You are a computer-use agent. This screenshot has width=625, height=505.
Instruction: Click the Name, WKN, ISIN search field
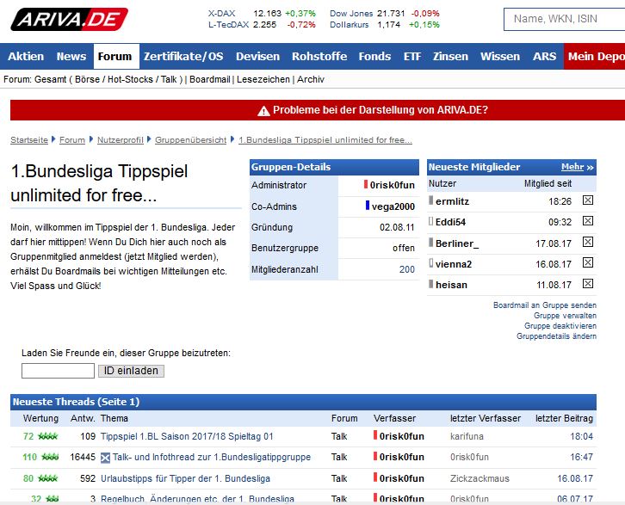pos(564,19)
